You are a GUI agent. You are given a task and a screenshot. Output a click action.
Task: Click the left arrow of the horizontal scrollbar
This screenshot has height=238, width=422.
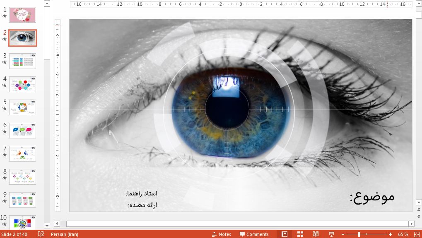pyautogui.click(x=56, y=223)
